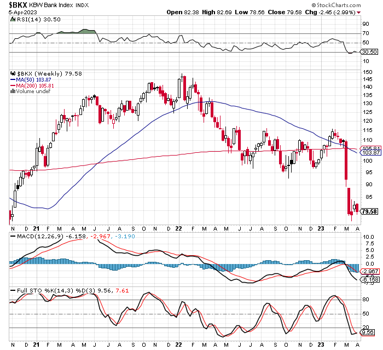Click the 23 year marker on bottom axis
The width and height of the screenshot is (383, 350).
321,345
